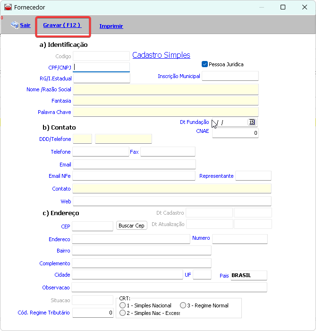Click into the Nome /Razão Social field

pyautogui.click(x=165, y=89)
